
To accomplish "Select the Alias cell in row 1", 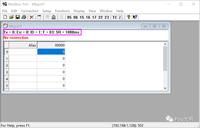I will (23, 59).
